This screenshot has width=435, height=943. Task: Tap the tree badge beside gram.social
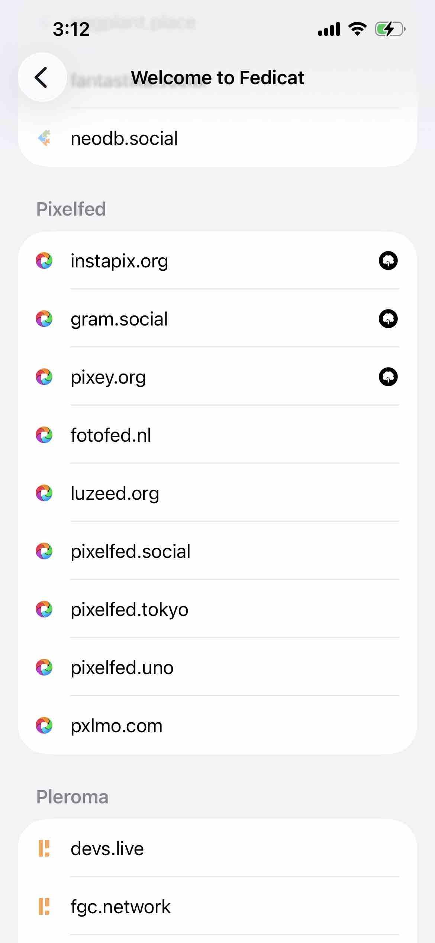(388, 319)
